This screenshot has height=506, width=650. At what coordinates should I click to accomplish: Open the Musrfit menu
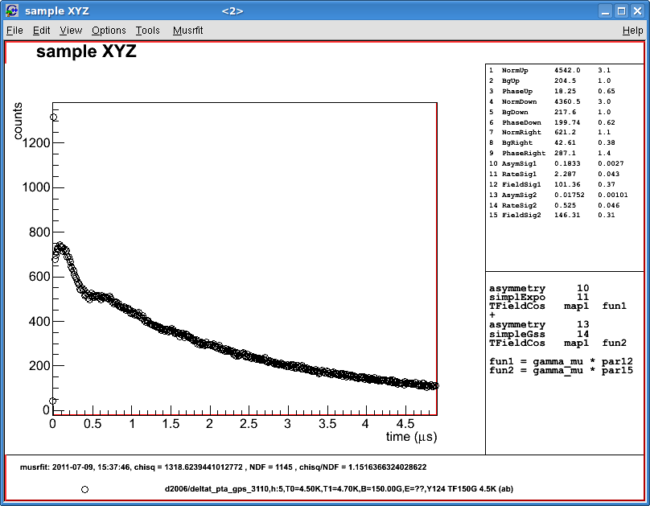coord(190,30)
